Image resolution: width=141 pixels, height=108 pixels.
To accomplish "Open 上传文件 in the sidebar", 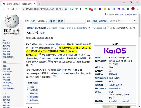I will tap(6, 103).
